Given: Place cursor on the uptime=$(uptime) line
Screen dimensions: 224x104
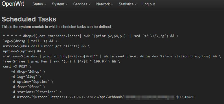Looking at the screenshot, I should click(24, 51).
